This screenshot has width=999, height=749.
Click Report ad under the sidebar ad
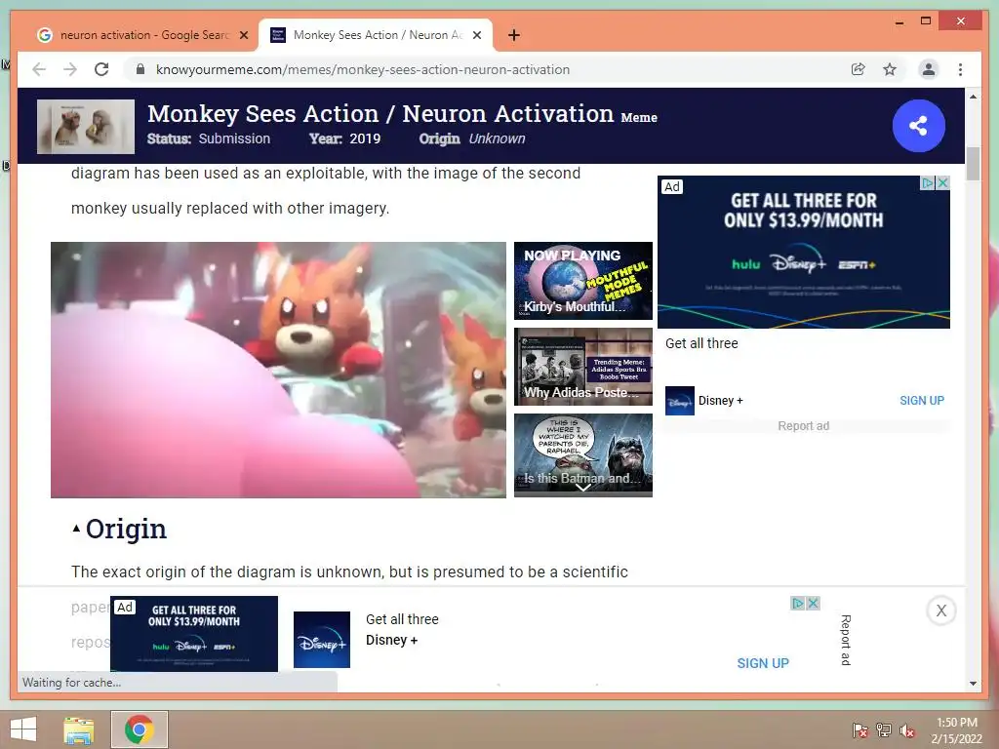[804, 426]
